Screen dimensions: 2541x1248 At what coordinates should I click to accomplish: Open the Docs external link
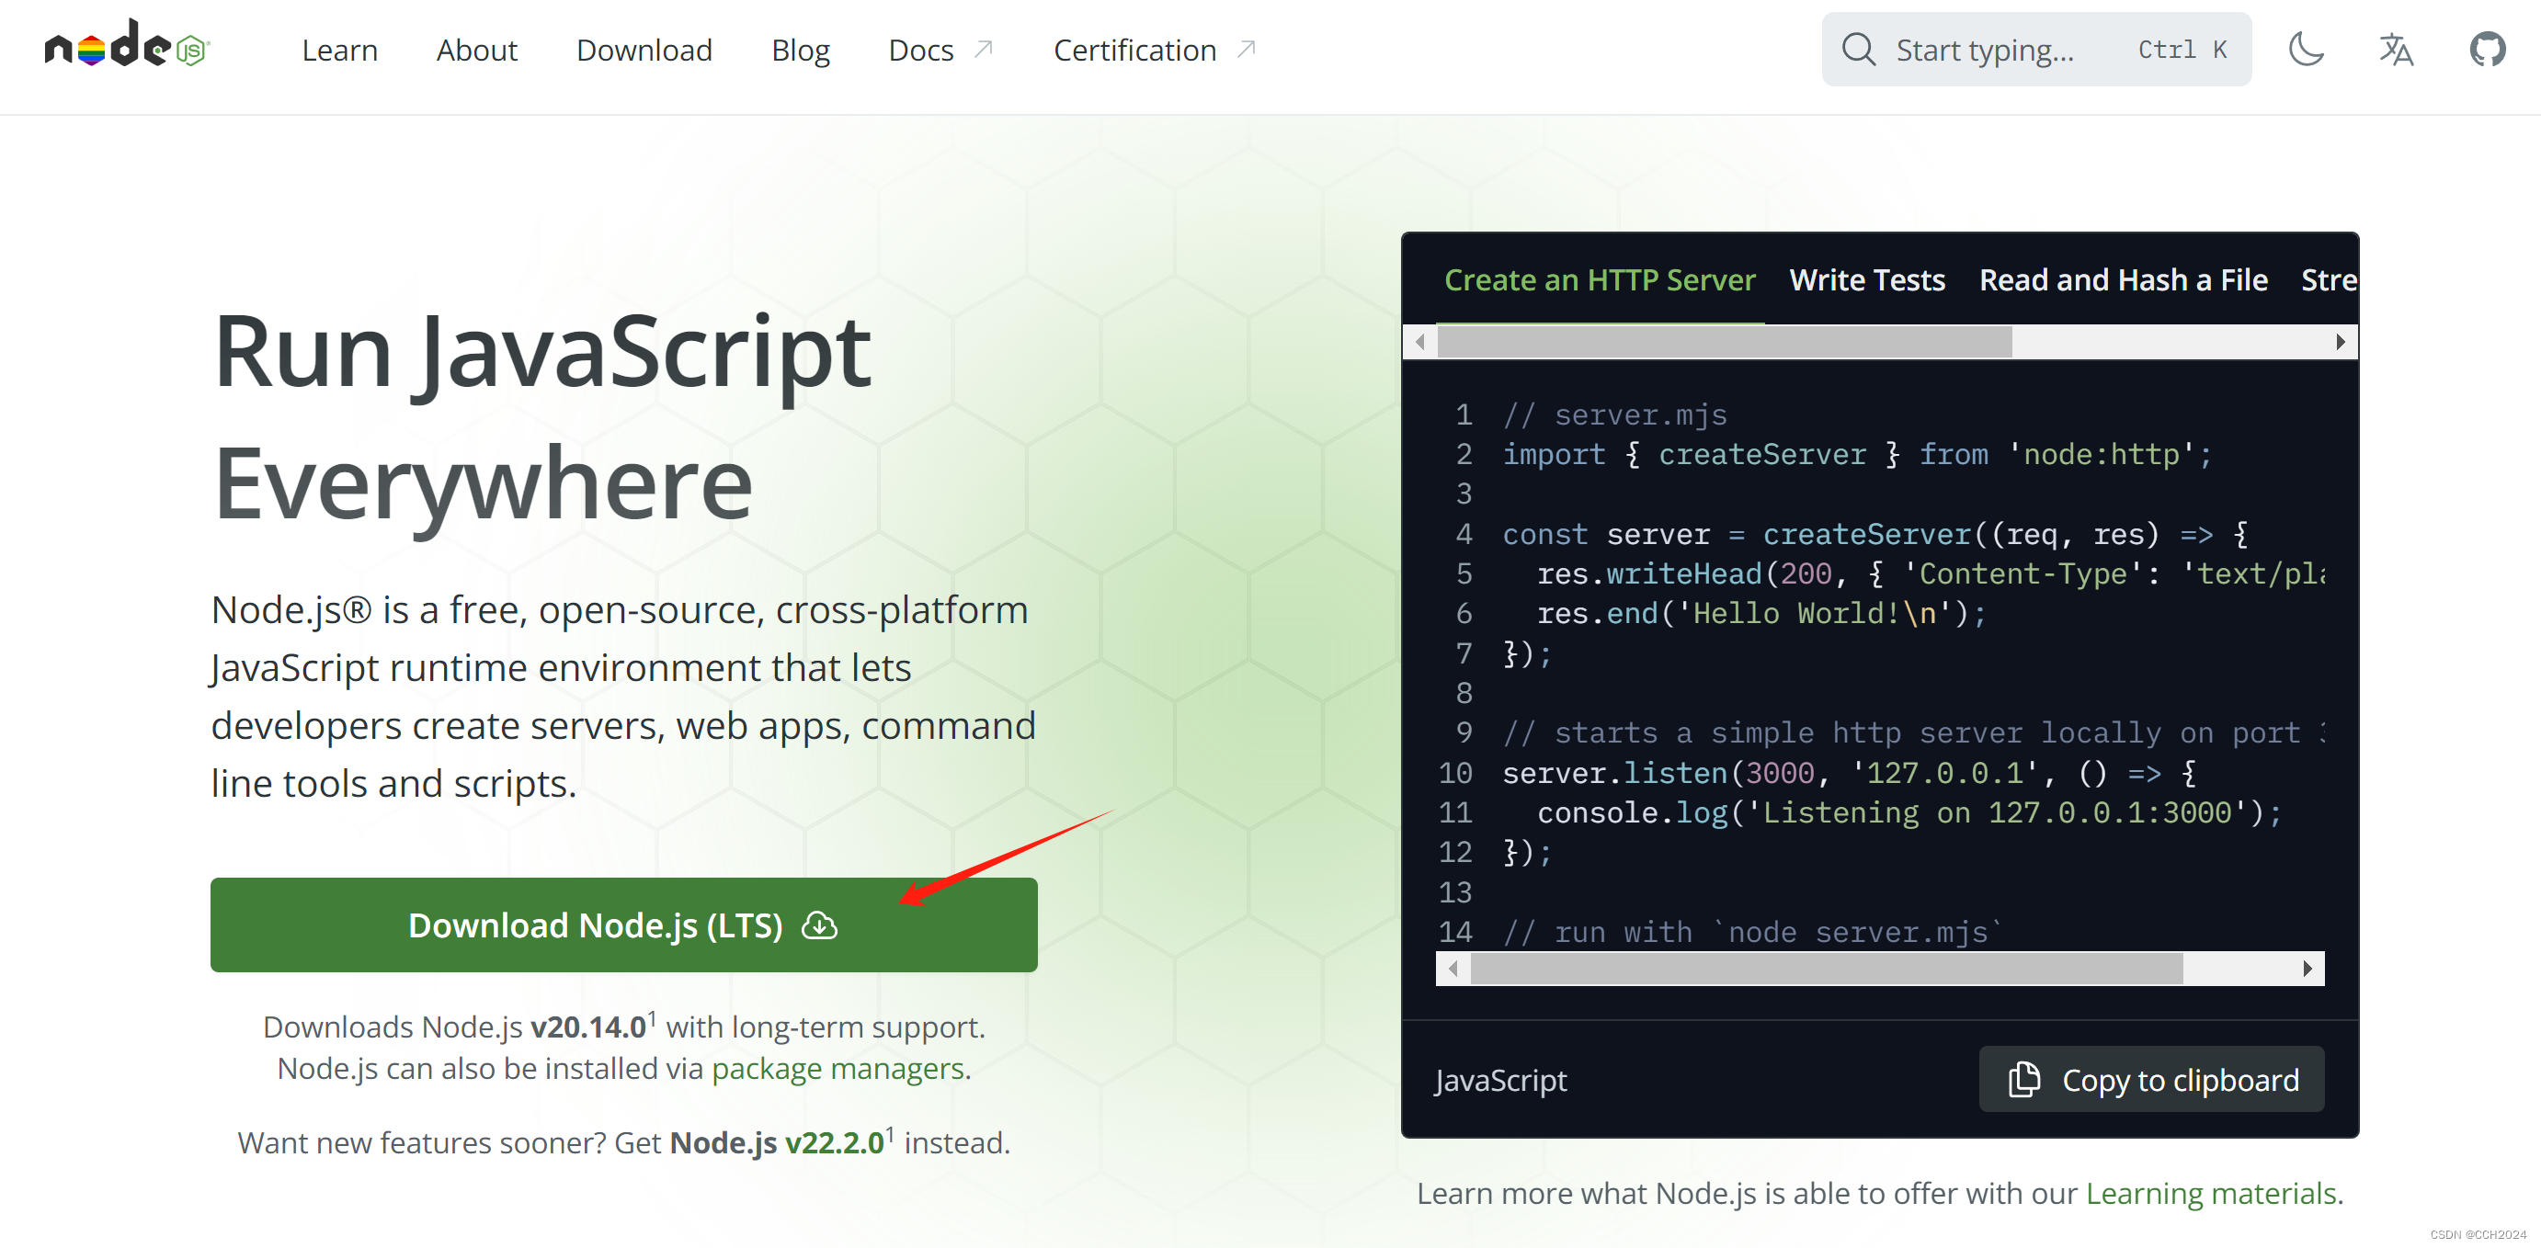point(940,50)
